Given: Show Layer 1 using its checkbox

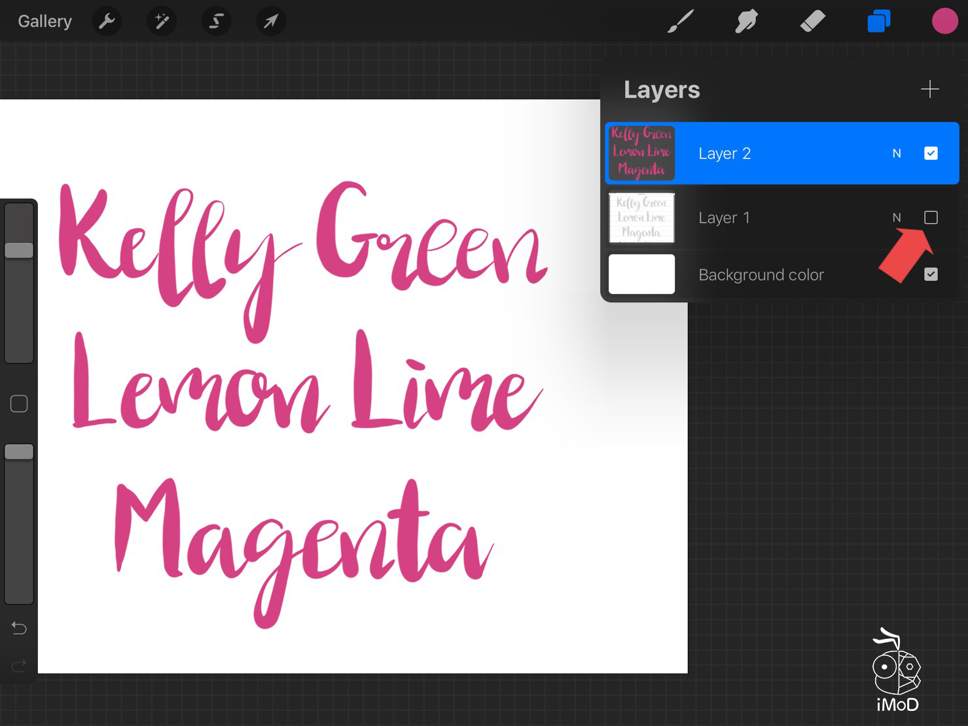Looking at the screenshot, I should [x=931, y=217].
